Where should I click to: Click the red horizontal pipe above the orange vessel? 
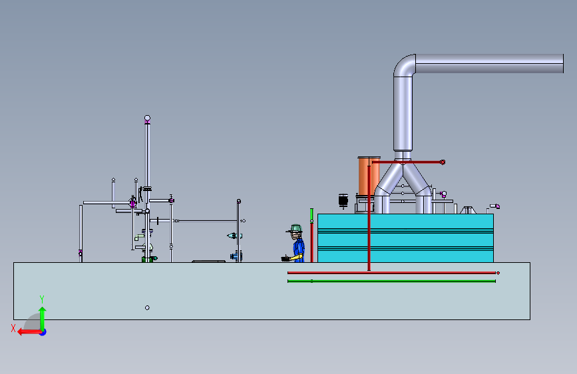[x=406, y=162]
